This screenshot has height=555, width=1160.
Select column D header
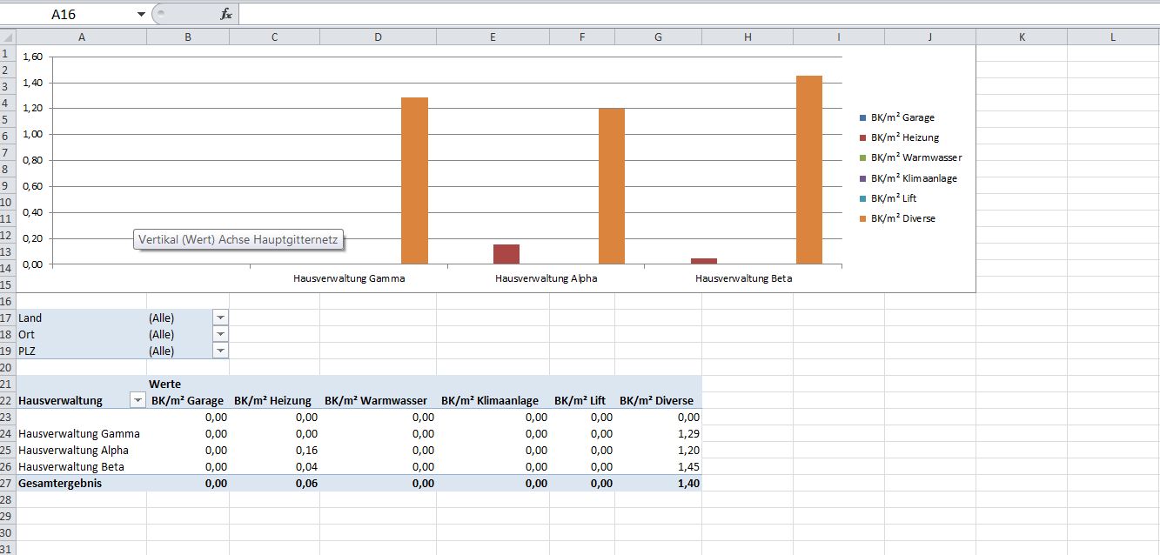tap(378, 37)
